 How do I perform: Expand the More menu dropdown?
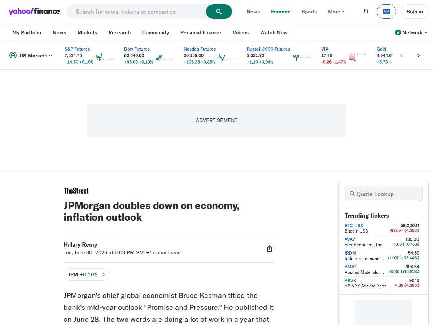[336, 12]
